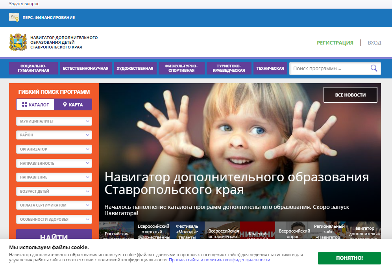Click the РЕГИСТРАЦИЯ link
This screenshot has width=392, height=268.
tap(335, 43)
